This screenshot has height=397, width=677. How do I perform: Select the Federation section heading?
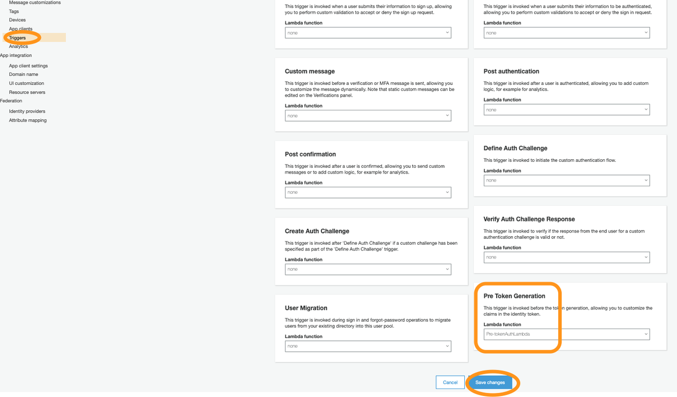[x=11, y=101]
